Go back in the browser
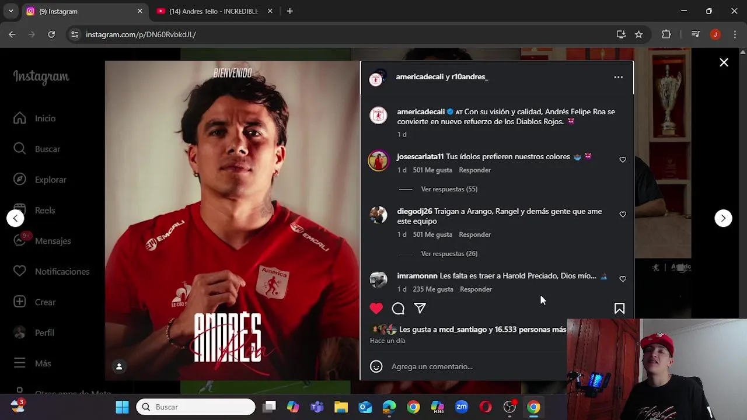Screen dimensions: 747x420 (x=12, y=34)
